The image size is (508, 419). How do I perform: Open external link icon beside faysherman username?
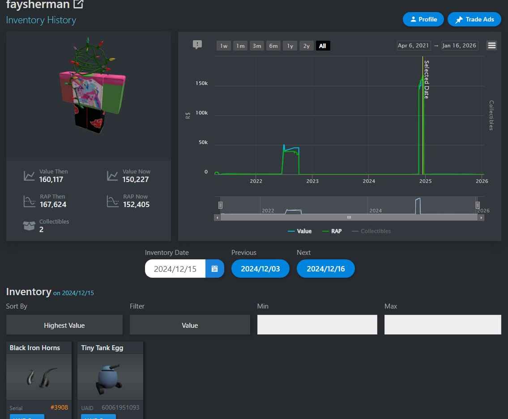point(78,4)
